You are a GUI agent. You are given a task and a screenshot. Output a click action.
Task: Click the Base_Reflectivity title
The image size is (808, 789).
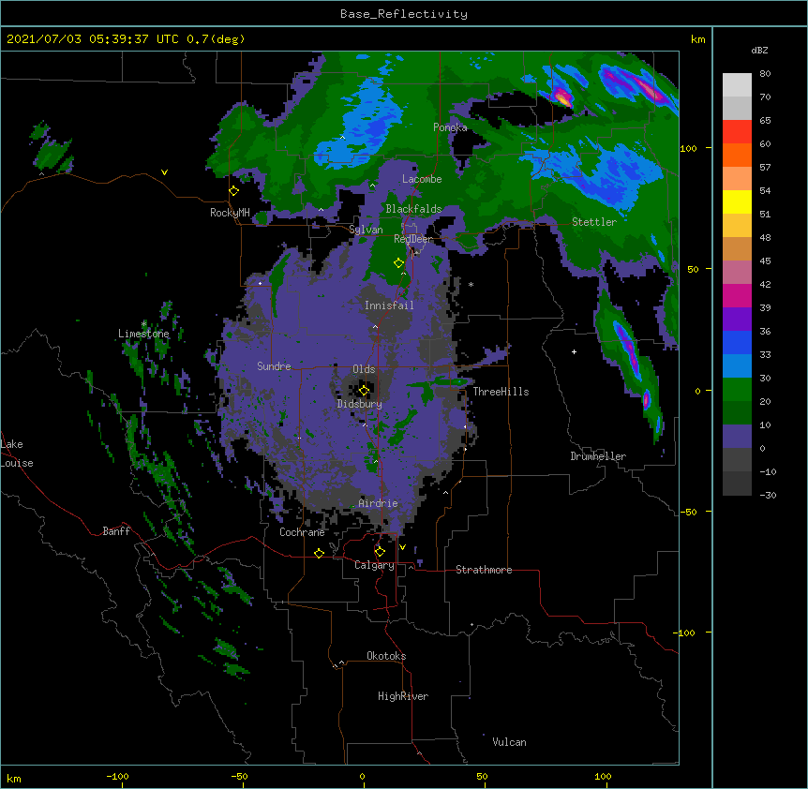404,14
